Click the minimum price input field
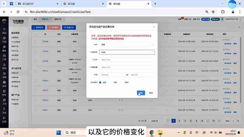This screenshot has height=137, width=244. pyautogui.click(x=112, y=75)
